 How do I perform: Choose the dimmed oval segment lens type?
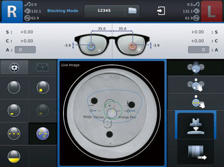click(43, 110)
